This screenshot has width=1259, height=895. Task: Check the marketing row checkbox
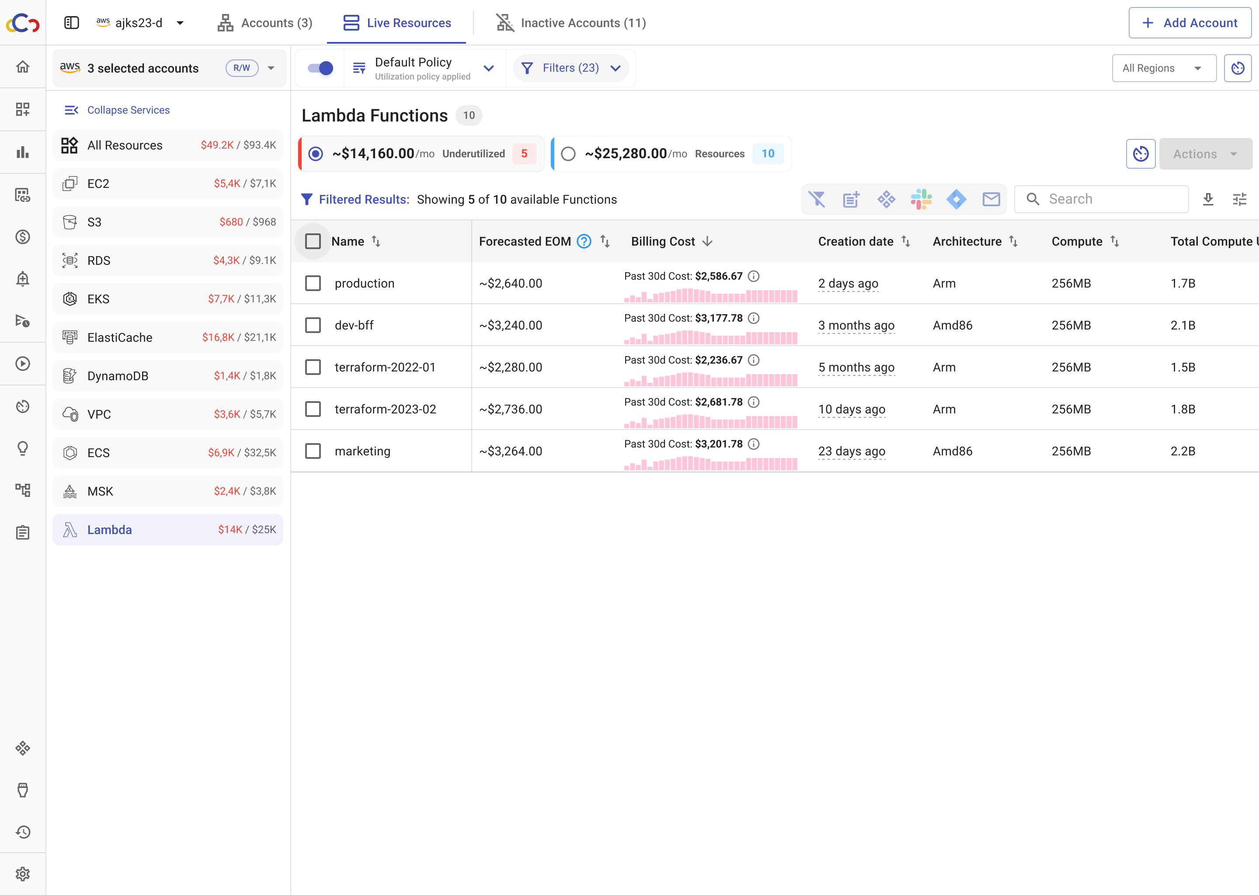coord(313,451)
